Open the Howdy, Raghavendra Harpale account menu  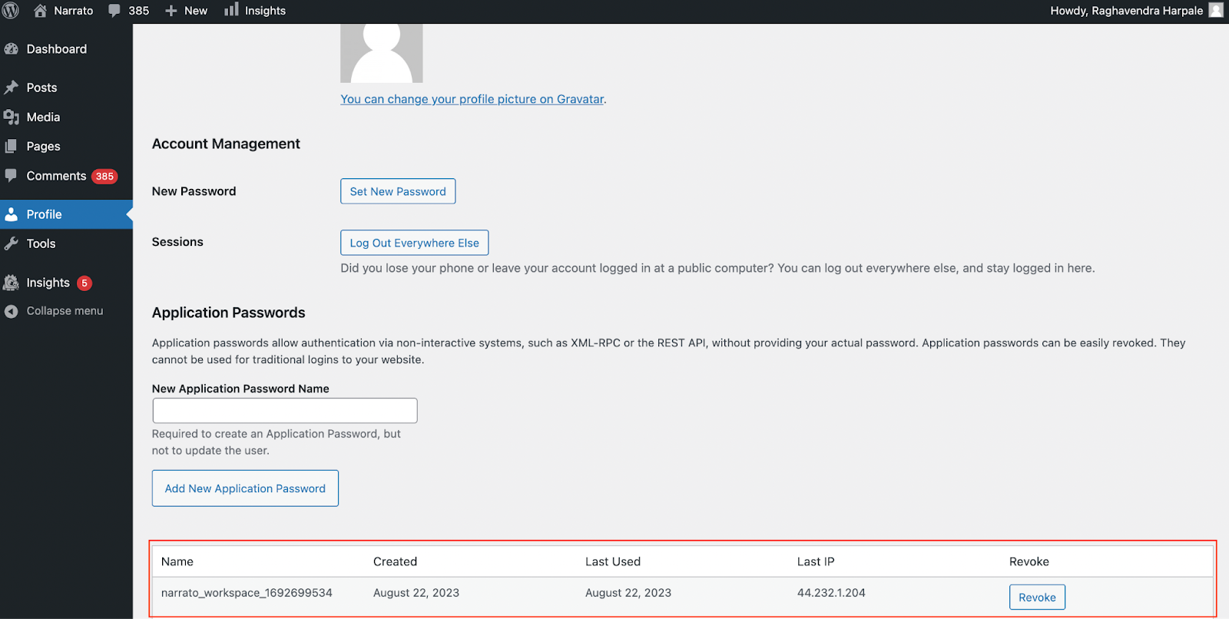pos(1126,11)
